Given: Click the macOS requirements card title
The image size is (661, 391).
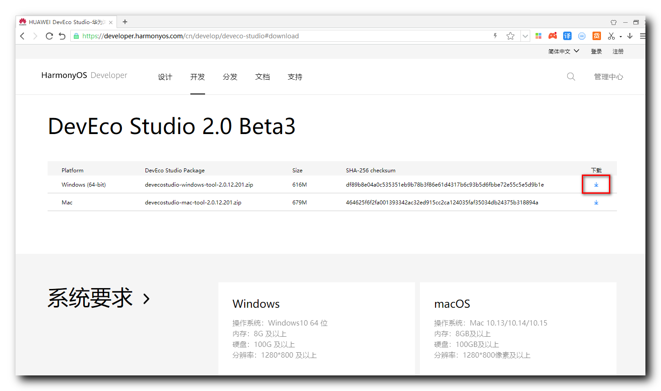Looking at the screenshot, I should pos(452,304).
